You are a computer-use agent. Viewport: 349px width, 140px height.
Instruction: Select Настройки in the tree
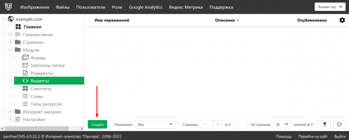34,119
